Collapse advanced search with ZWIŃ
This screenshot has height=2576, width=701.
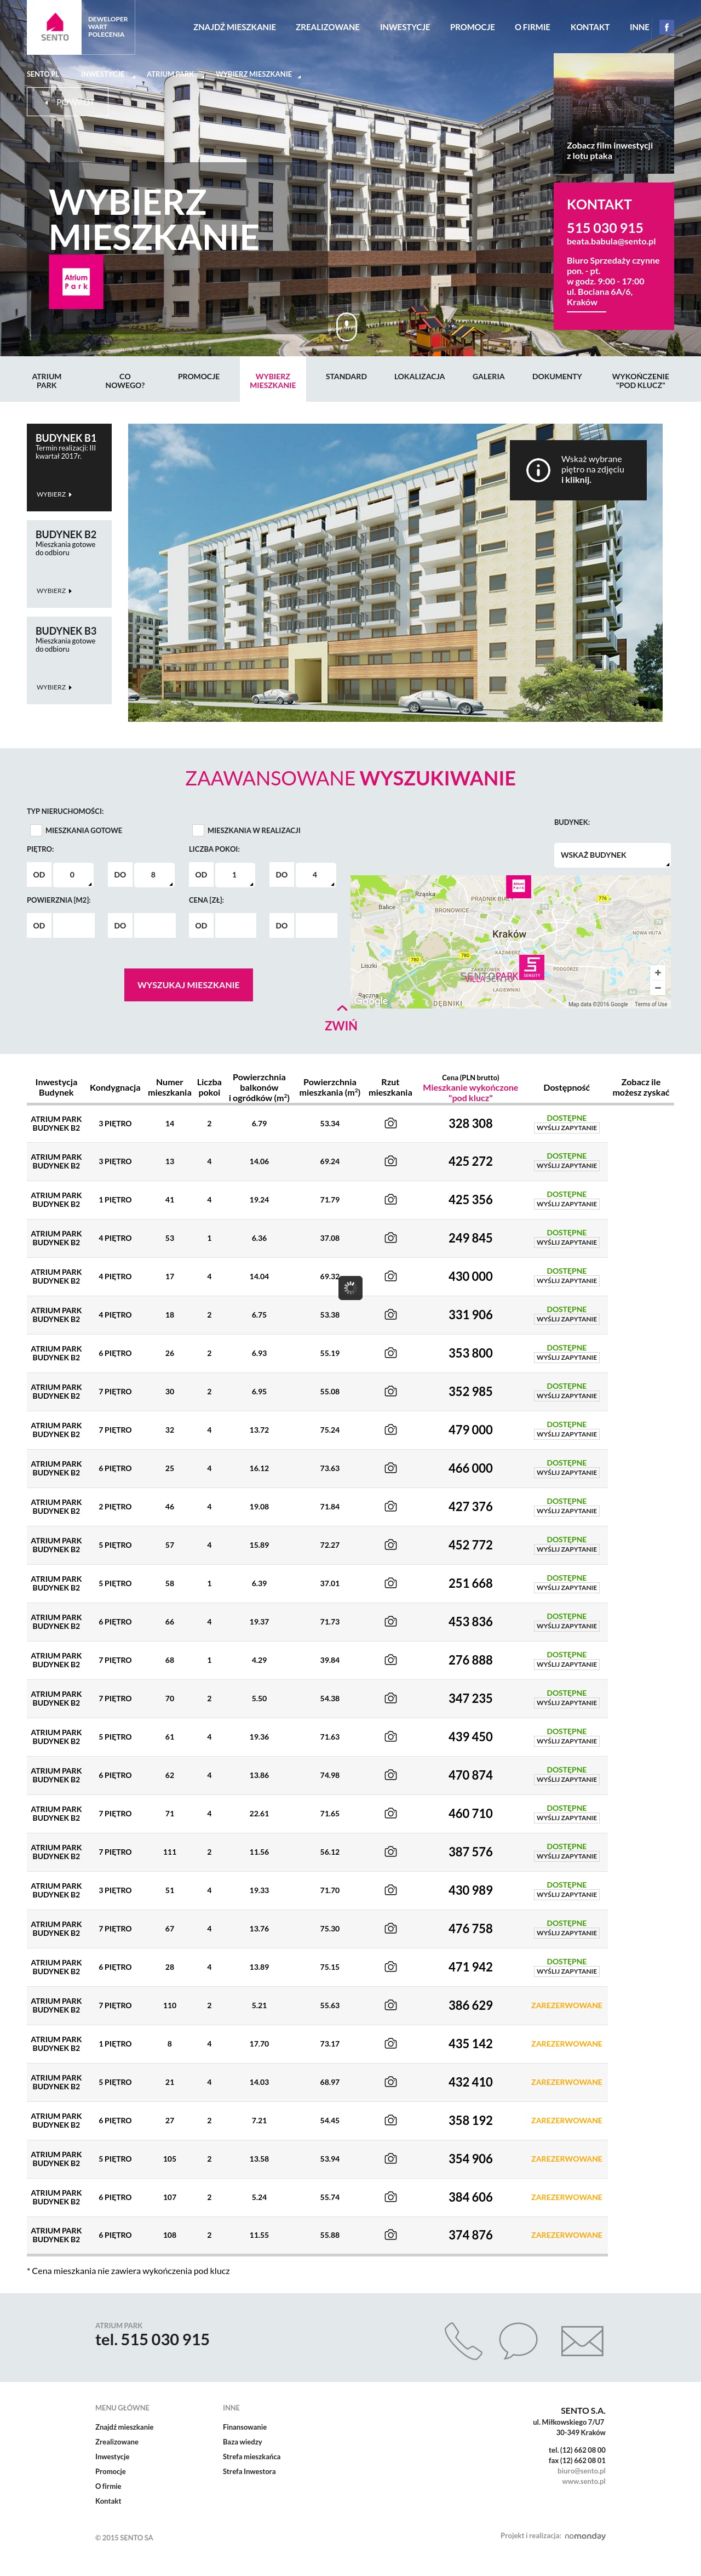[342, 1019]
